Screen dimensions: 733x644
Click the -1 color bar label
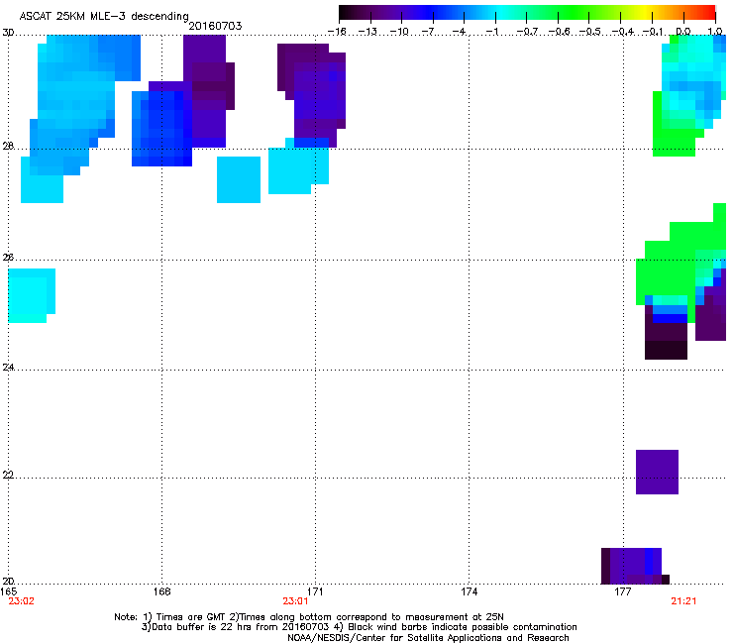491,32
